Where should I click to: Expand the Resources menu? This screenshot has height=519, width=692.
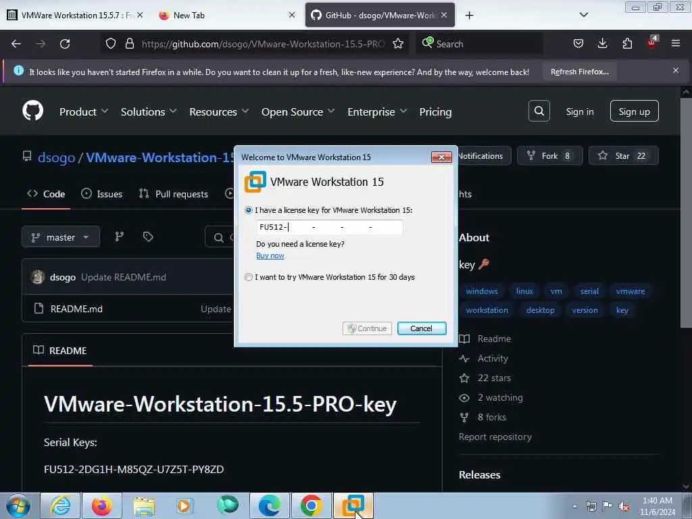(x=219, y=112)
